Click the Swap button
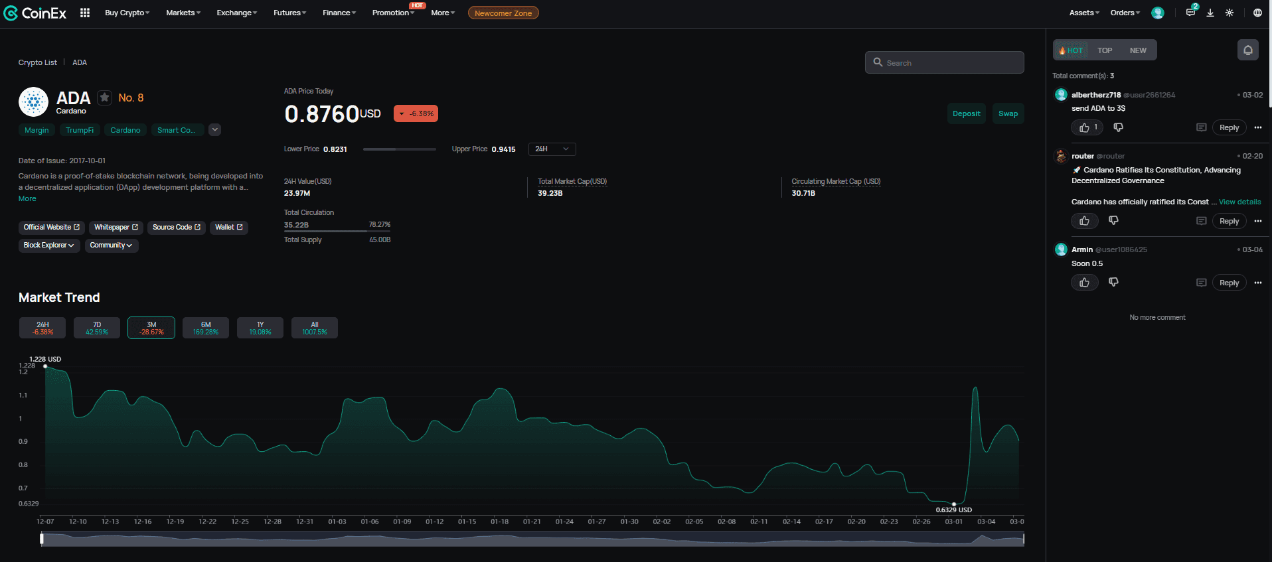Viewport: 1272px width, 562px height. tap(1008, 113)
